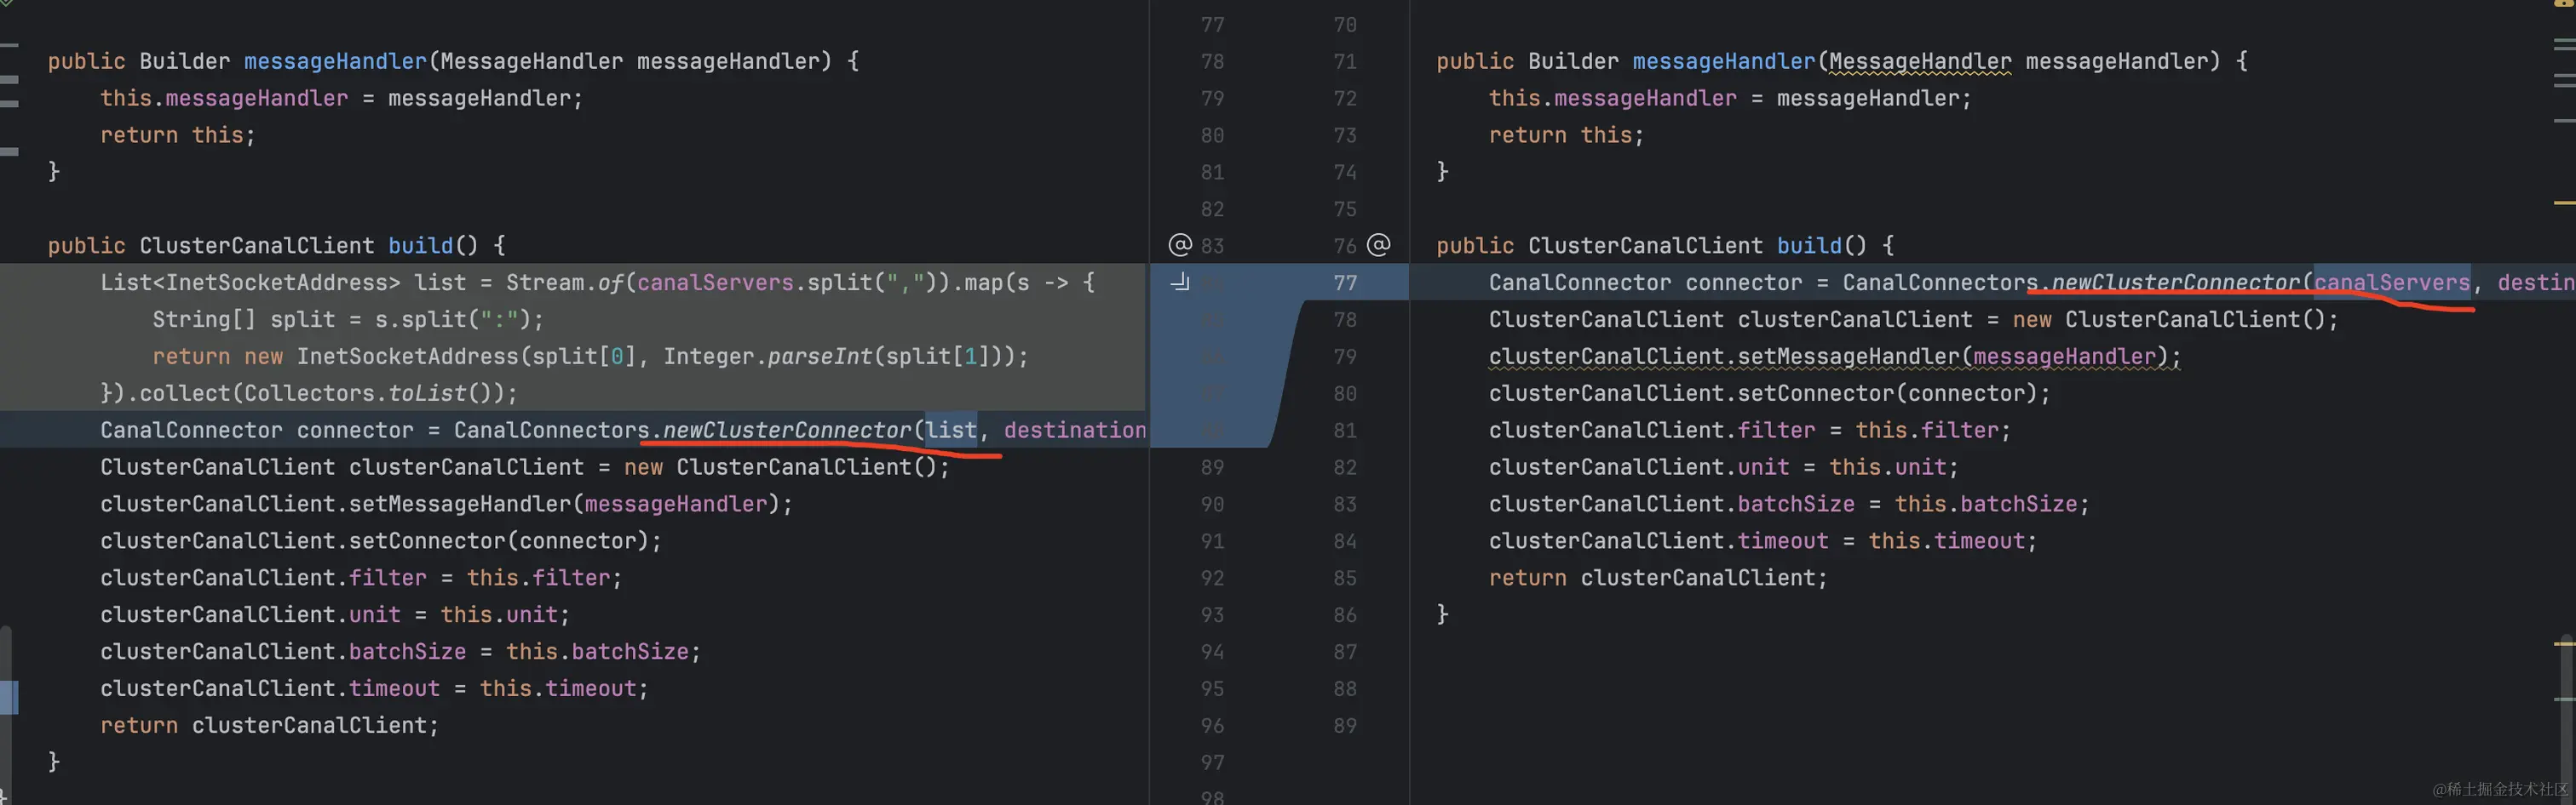The width and height of the screenshot is (2576, 805).
Task: Click "this.messageHandler = messageHandler;" in the left pane
Action: click(341, 98)
